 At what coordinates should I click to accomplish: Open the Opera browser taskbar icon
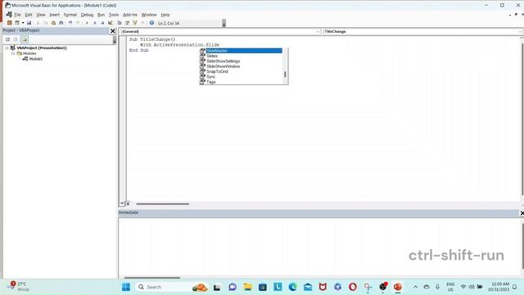[x=353, y=287]
